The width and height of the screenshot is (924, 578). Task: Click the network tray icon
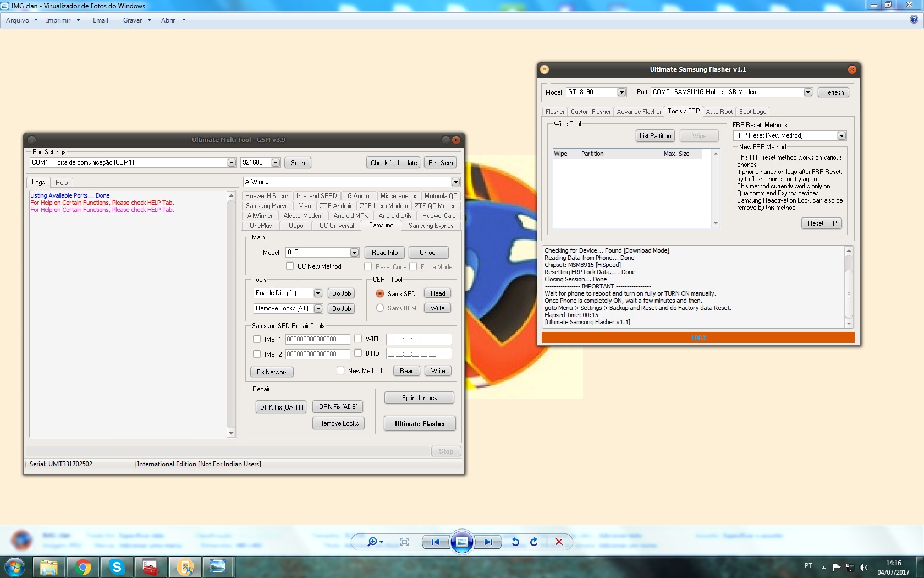[x=850, y=568]
